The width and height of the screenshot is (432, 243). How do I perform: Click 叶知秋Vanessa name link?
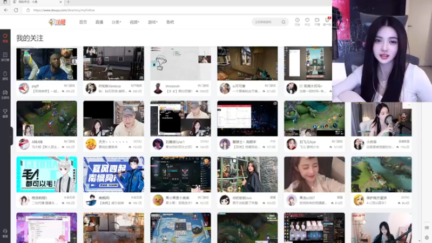[x=110, y=86]
